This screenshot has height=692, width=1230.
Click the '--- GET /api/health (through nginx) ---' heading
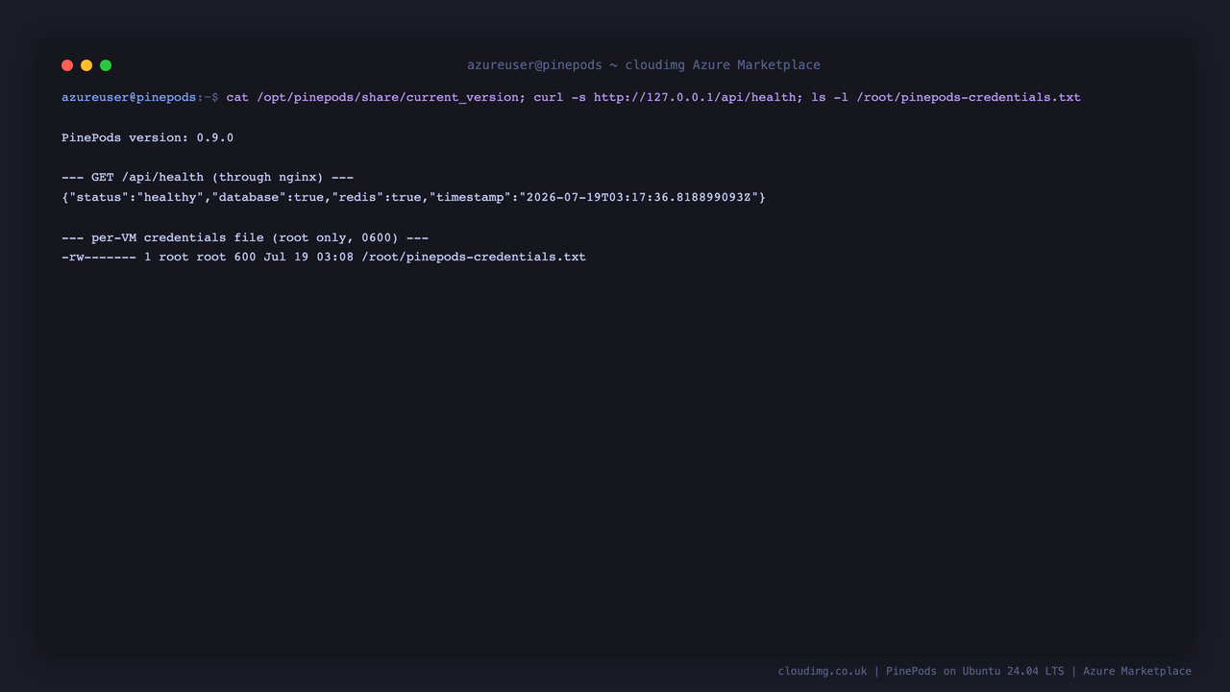(x=208, y=177)
